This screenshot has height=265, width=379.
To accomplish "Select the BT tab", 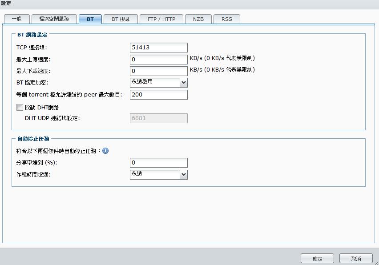I will point(90,19).
